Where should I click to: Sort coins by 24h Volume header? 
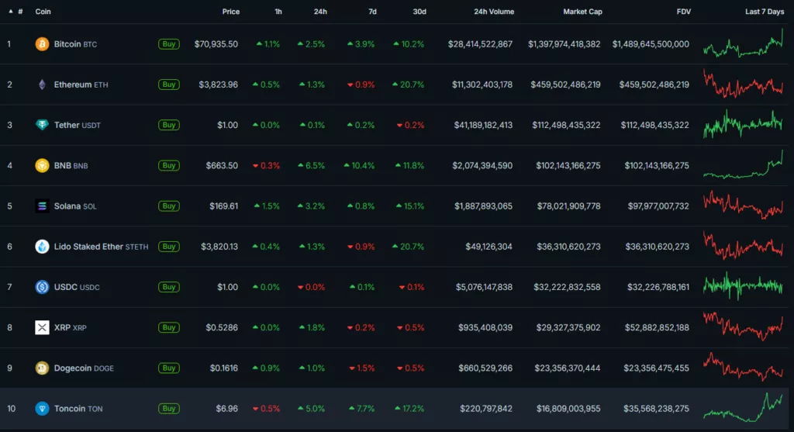tap(493, 12)
